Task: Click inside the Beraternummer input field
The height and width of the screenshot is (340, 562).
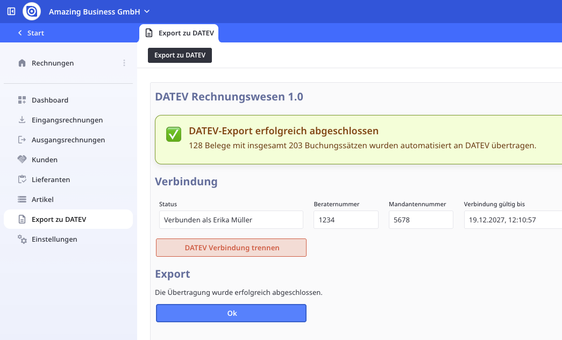Action: tap(346, 220)
